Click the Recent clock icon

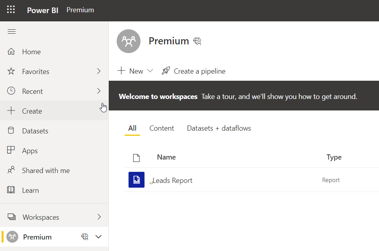tap(11, 91)
